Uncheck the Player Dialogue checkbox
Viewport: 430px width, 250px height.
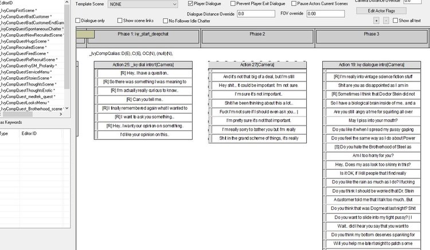(x=190, y=3)
